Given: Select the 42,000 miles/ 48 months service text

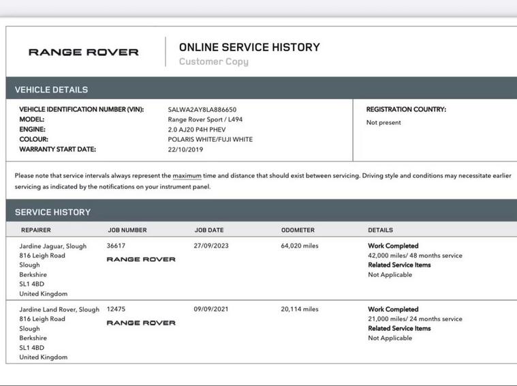Looking at the screenshot, I should pos(415,256).
